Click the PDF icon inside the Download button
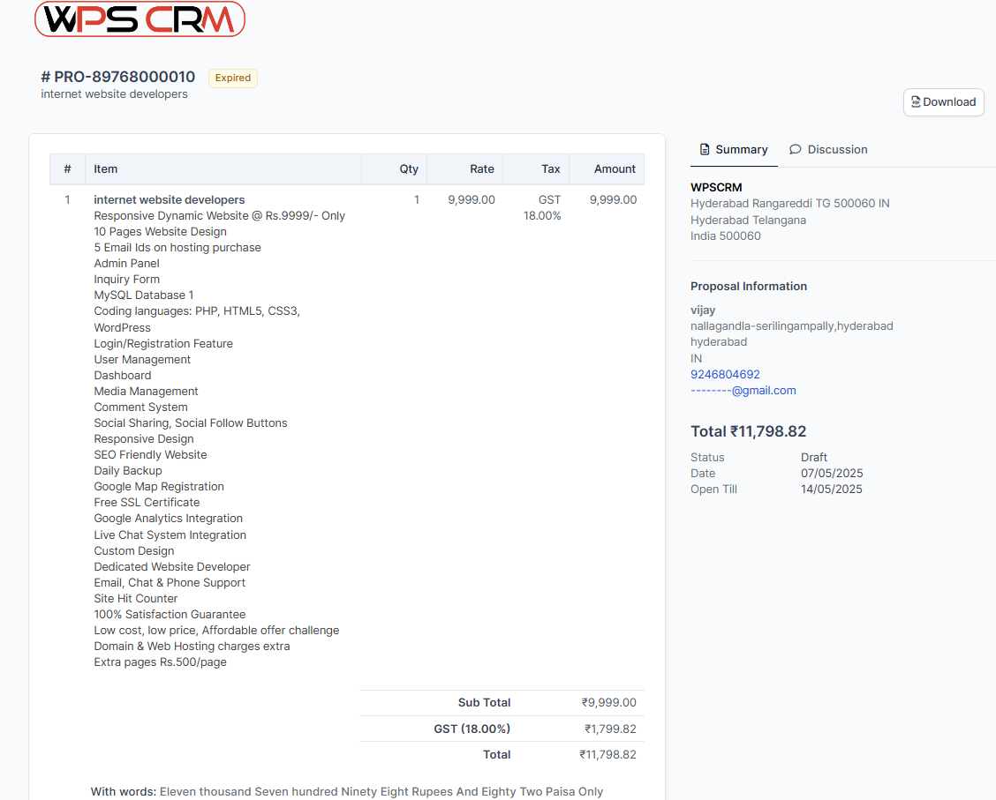This screenshot has width=996, height=800. [918, 101]
